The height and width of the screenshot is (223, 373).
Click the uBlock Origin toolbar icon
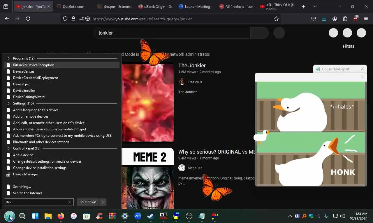[x=356, y=18]
